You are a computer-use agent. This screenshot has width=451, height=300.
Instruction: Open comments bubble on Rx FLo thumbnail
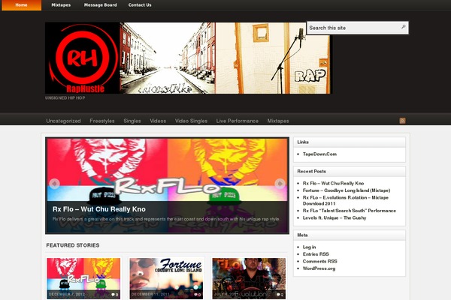coord(115,295)
